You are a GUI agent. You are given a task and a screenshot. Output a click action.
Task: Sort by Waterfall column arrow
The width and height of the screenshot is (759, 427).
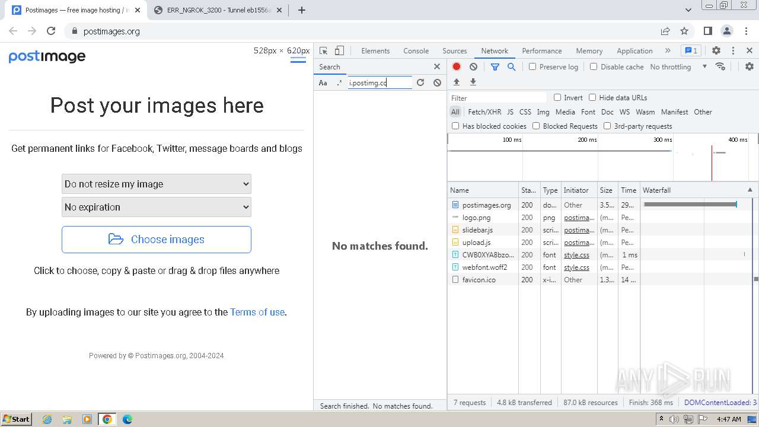(750, 190)
